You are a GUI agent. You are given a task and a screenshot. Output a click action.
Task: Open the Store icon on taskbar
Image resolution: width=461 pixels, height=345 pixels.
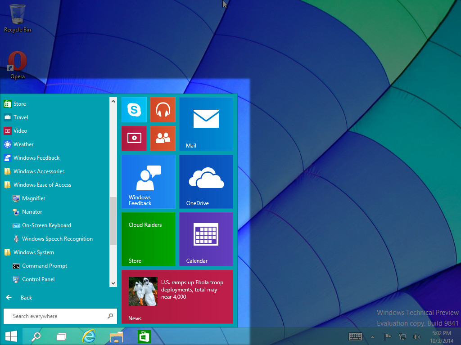144,336
